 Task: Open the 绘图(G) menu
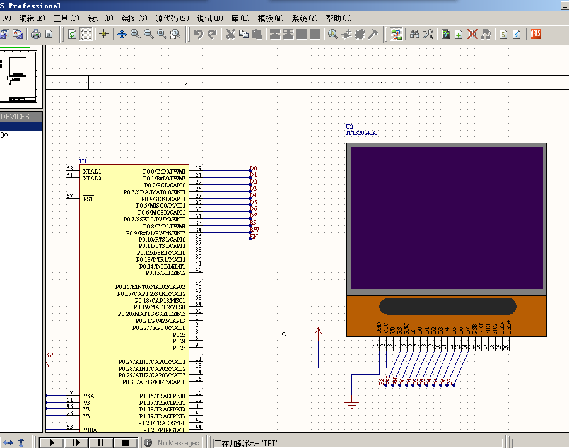coord(134,18)
